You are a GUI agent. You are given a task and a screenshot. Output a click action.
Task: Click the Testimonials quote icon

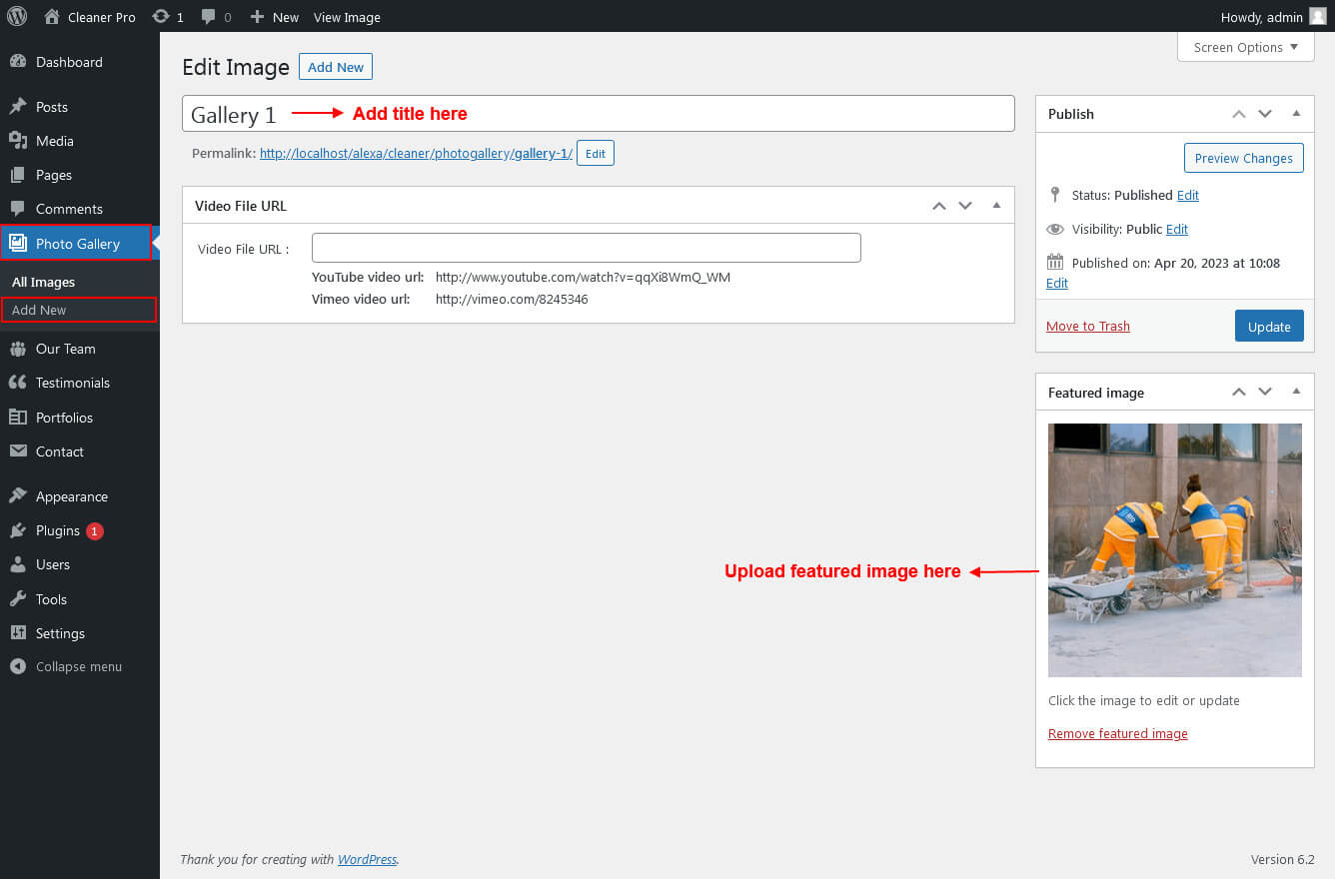(x=18, y=383)
